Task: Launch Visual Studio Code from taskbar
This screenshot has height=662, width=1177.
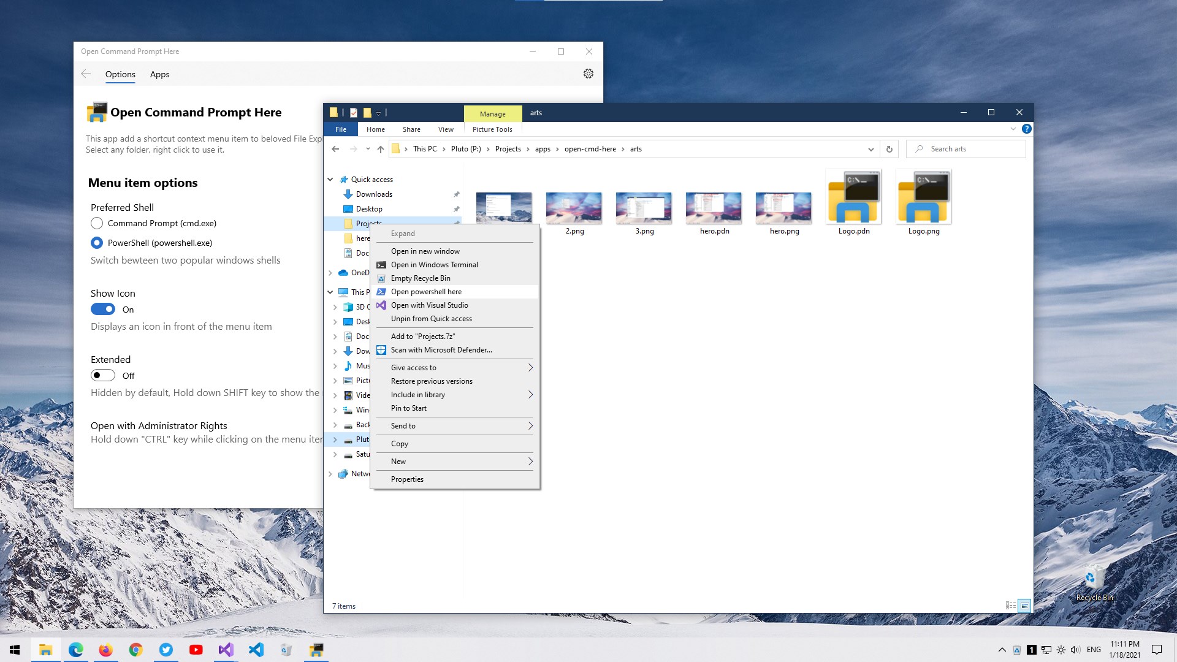Action: tap(256, 650)
